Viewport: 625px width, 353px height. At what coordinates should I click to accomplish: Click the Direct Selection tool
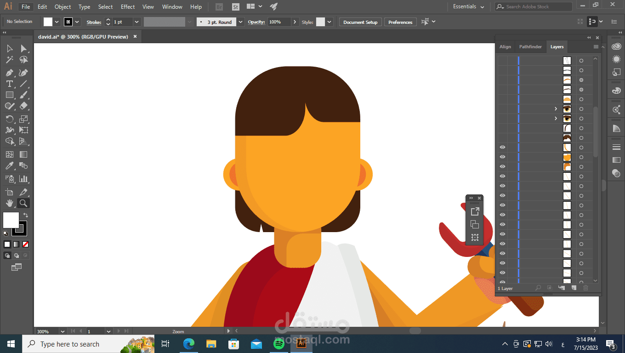(23, 49)
